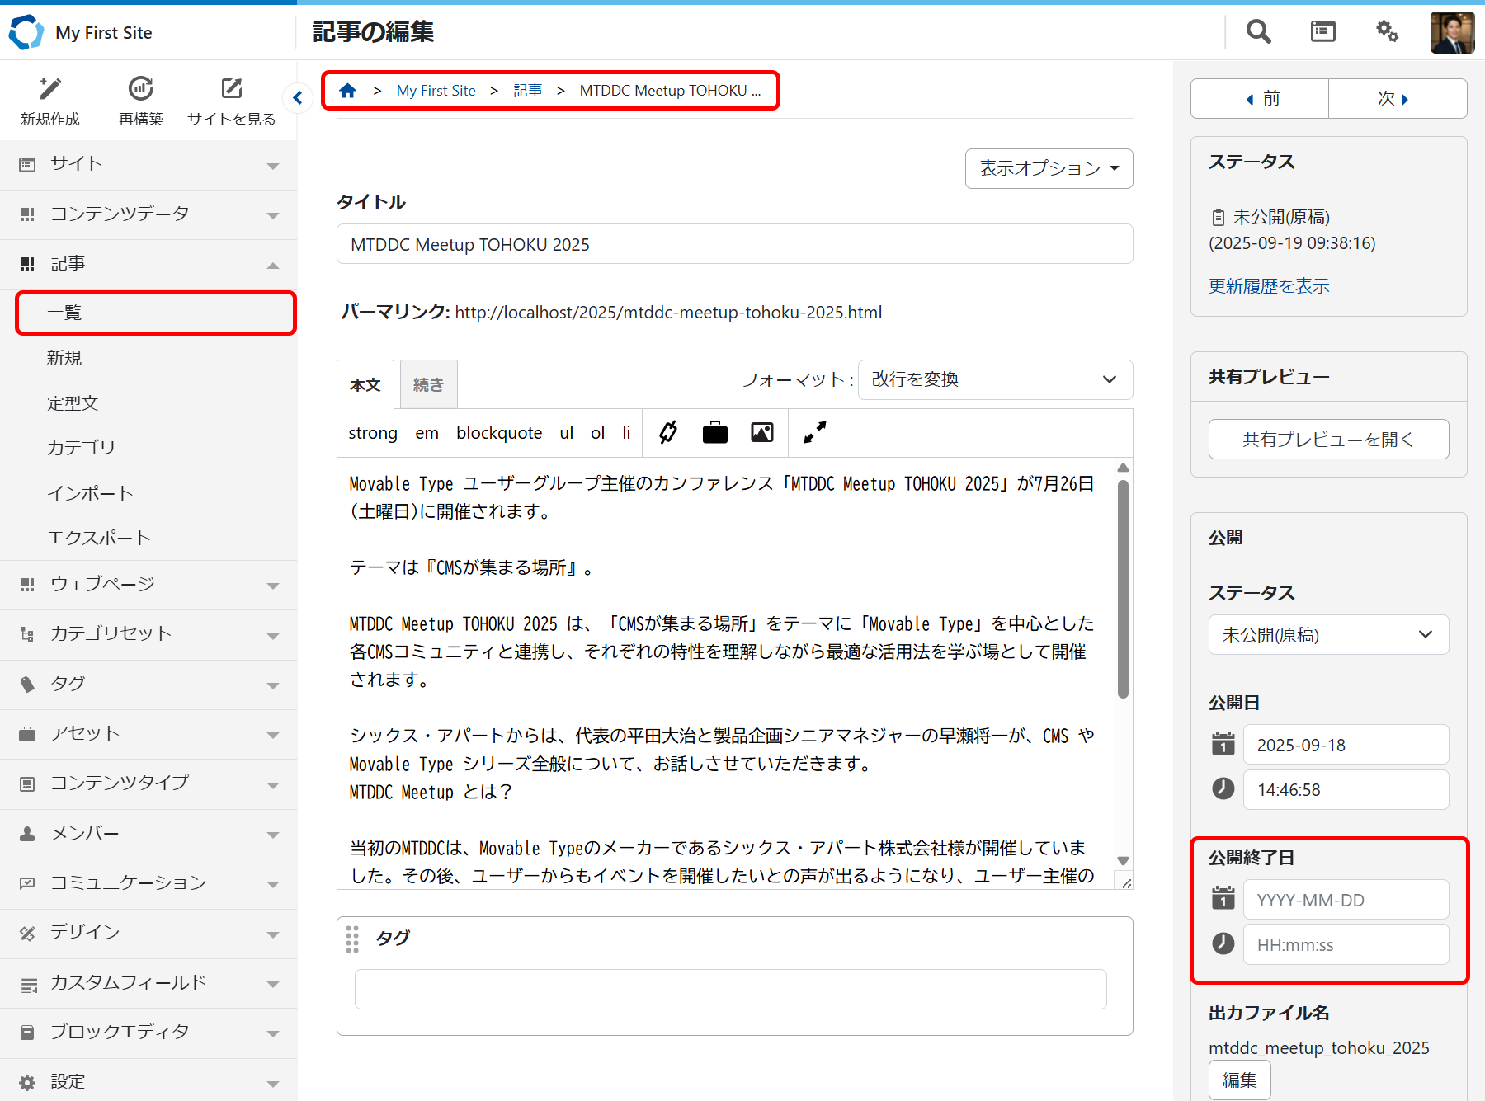Click the 再構築 rebuild icon

(x=141, y=89)
